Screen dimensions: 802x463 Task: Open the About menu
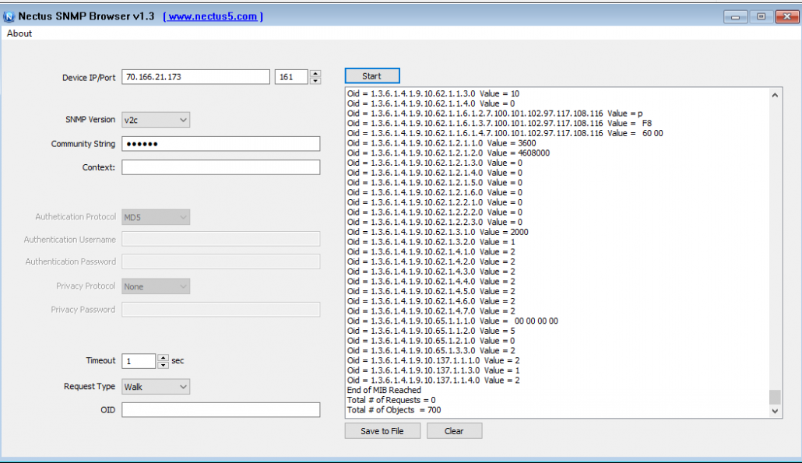19,33
